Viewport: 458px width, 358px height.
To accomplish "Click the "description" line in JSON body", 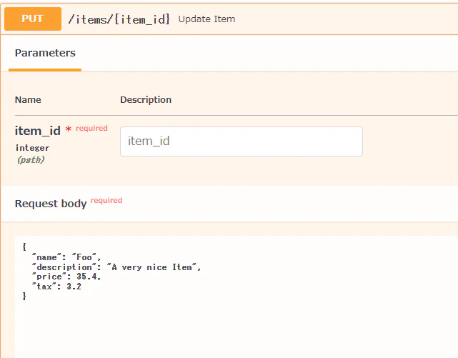I will point(116,267).
